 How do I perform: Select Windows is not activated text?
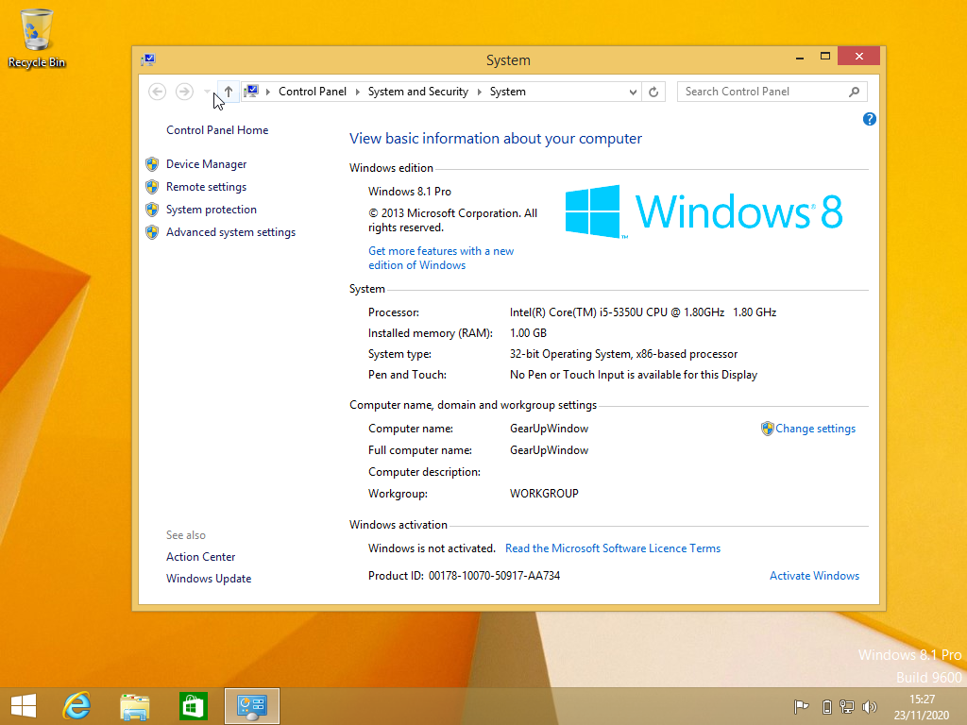[432, 548]
